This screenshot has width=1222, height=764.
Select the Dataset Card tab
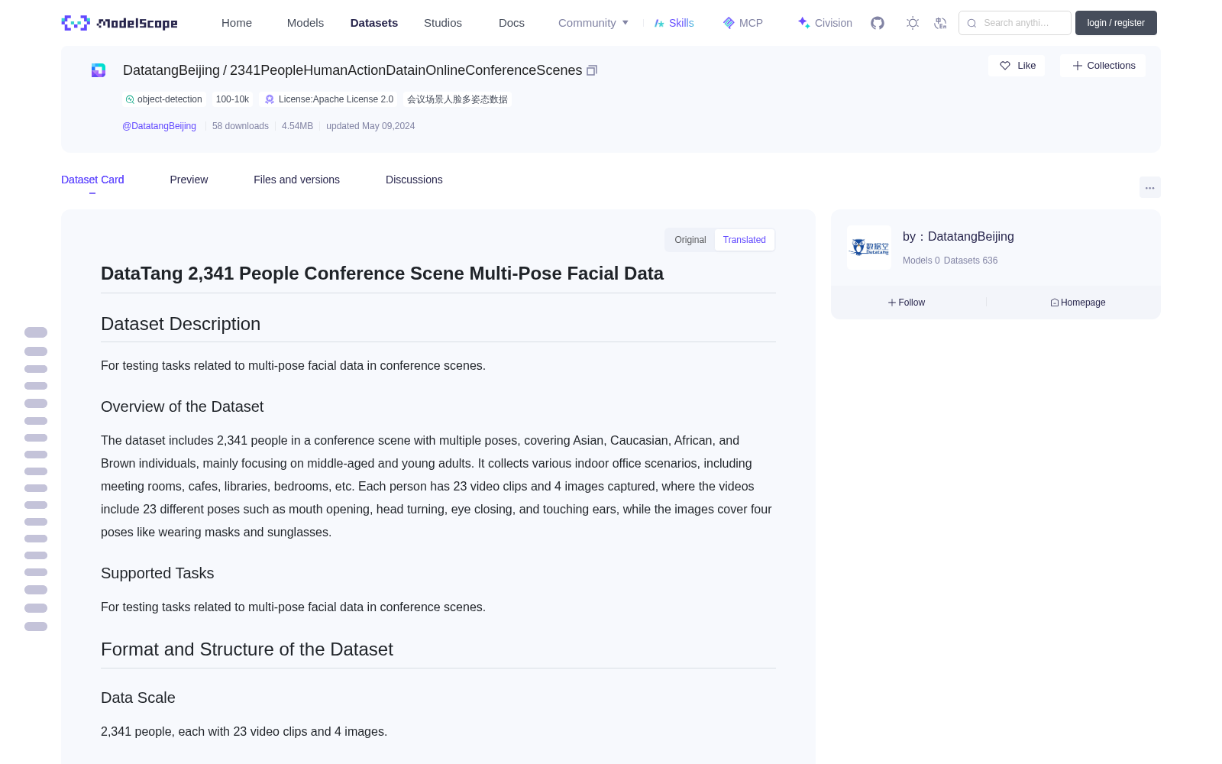tap(92, 180)
